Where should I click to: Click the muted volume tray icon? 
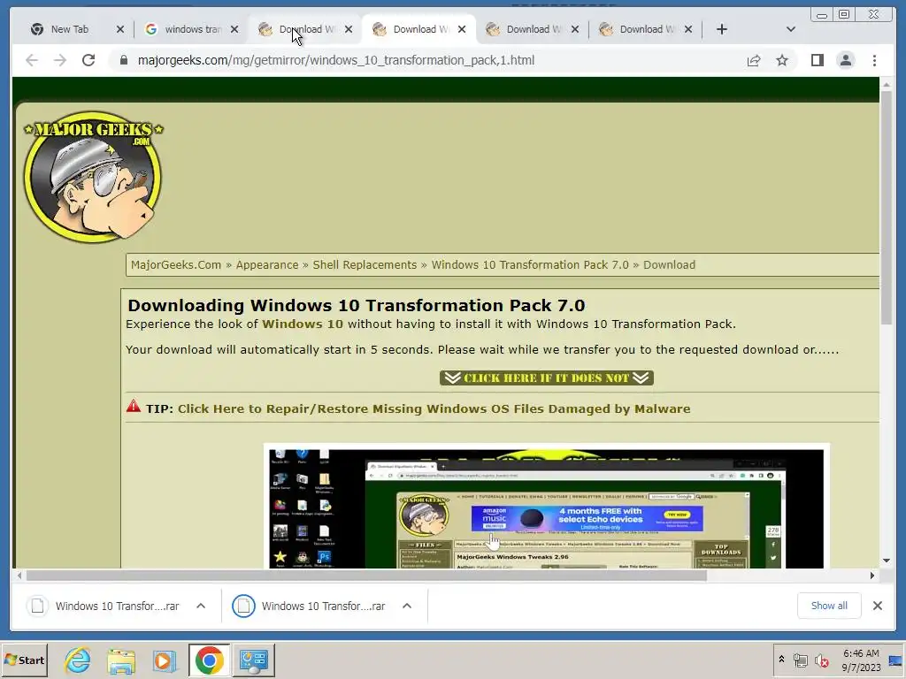click(x=821, y=660)
